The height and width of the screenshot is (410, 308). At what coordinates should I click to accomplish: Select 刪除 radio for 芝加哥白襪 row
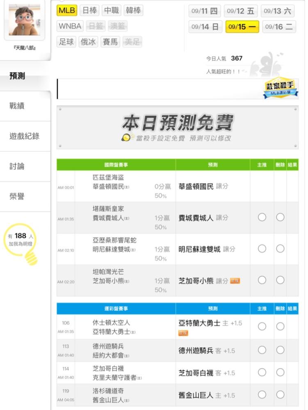(280, 372)
